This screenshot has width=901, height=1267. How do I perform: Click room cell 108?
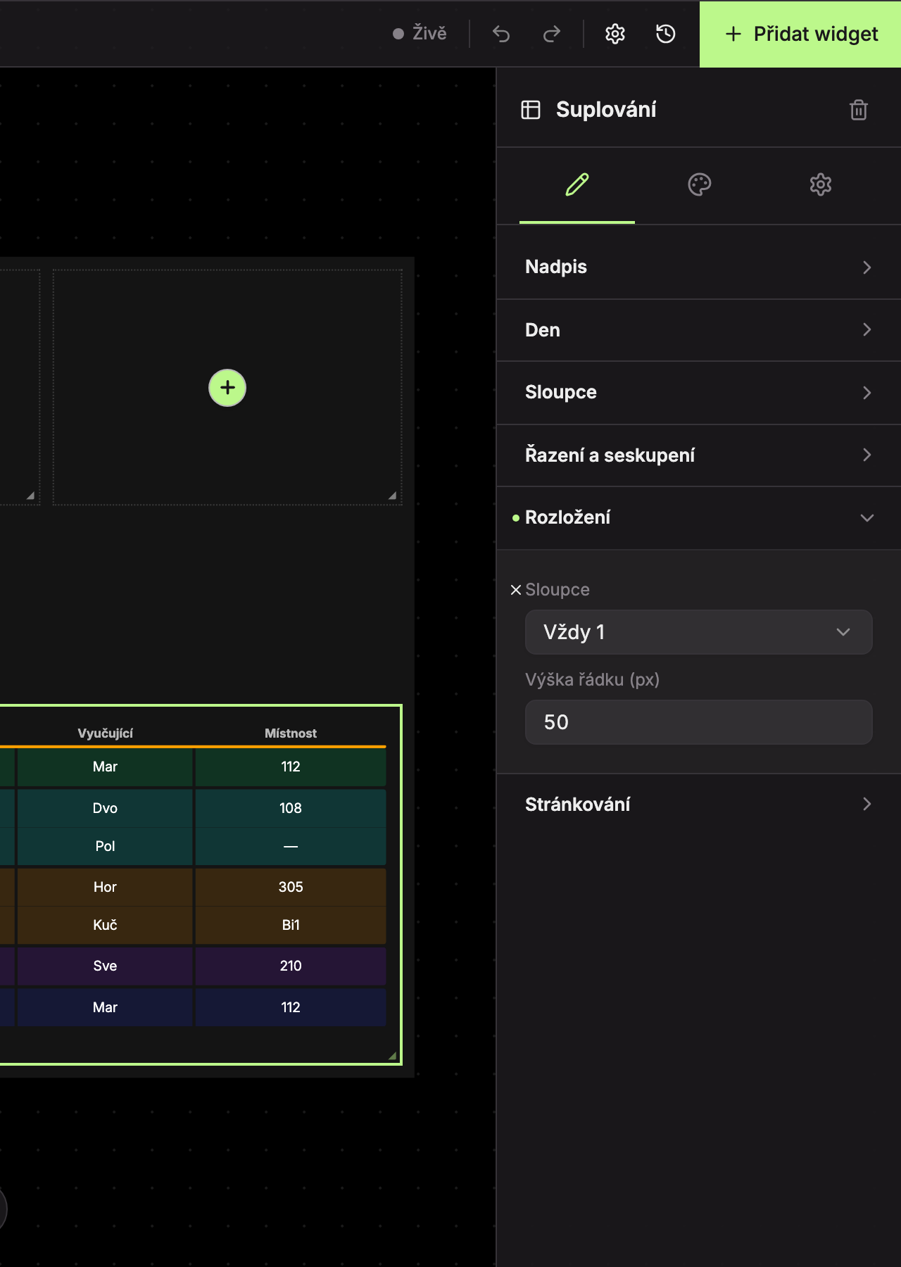291,808
